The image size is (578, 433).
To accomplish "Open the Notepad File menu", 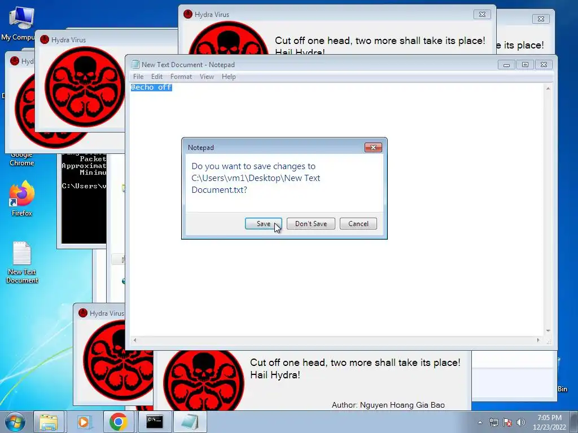I will [x=138, y=77].
